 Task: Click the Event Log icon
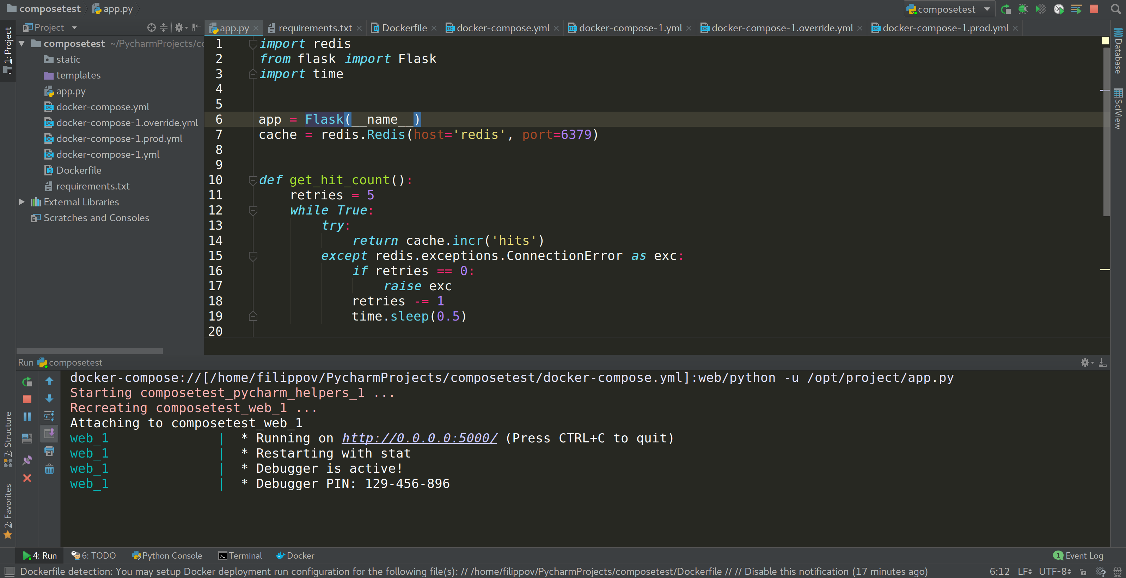pyautogui.click(x=1058, y=555)
